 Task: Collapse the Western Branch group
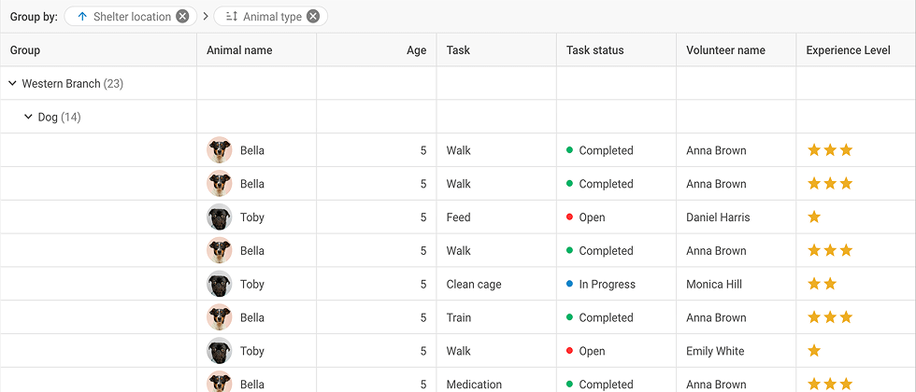[12, 84]
